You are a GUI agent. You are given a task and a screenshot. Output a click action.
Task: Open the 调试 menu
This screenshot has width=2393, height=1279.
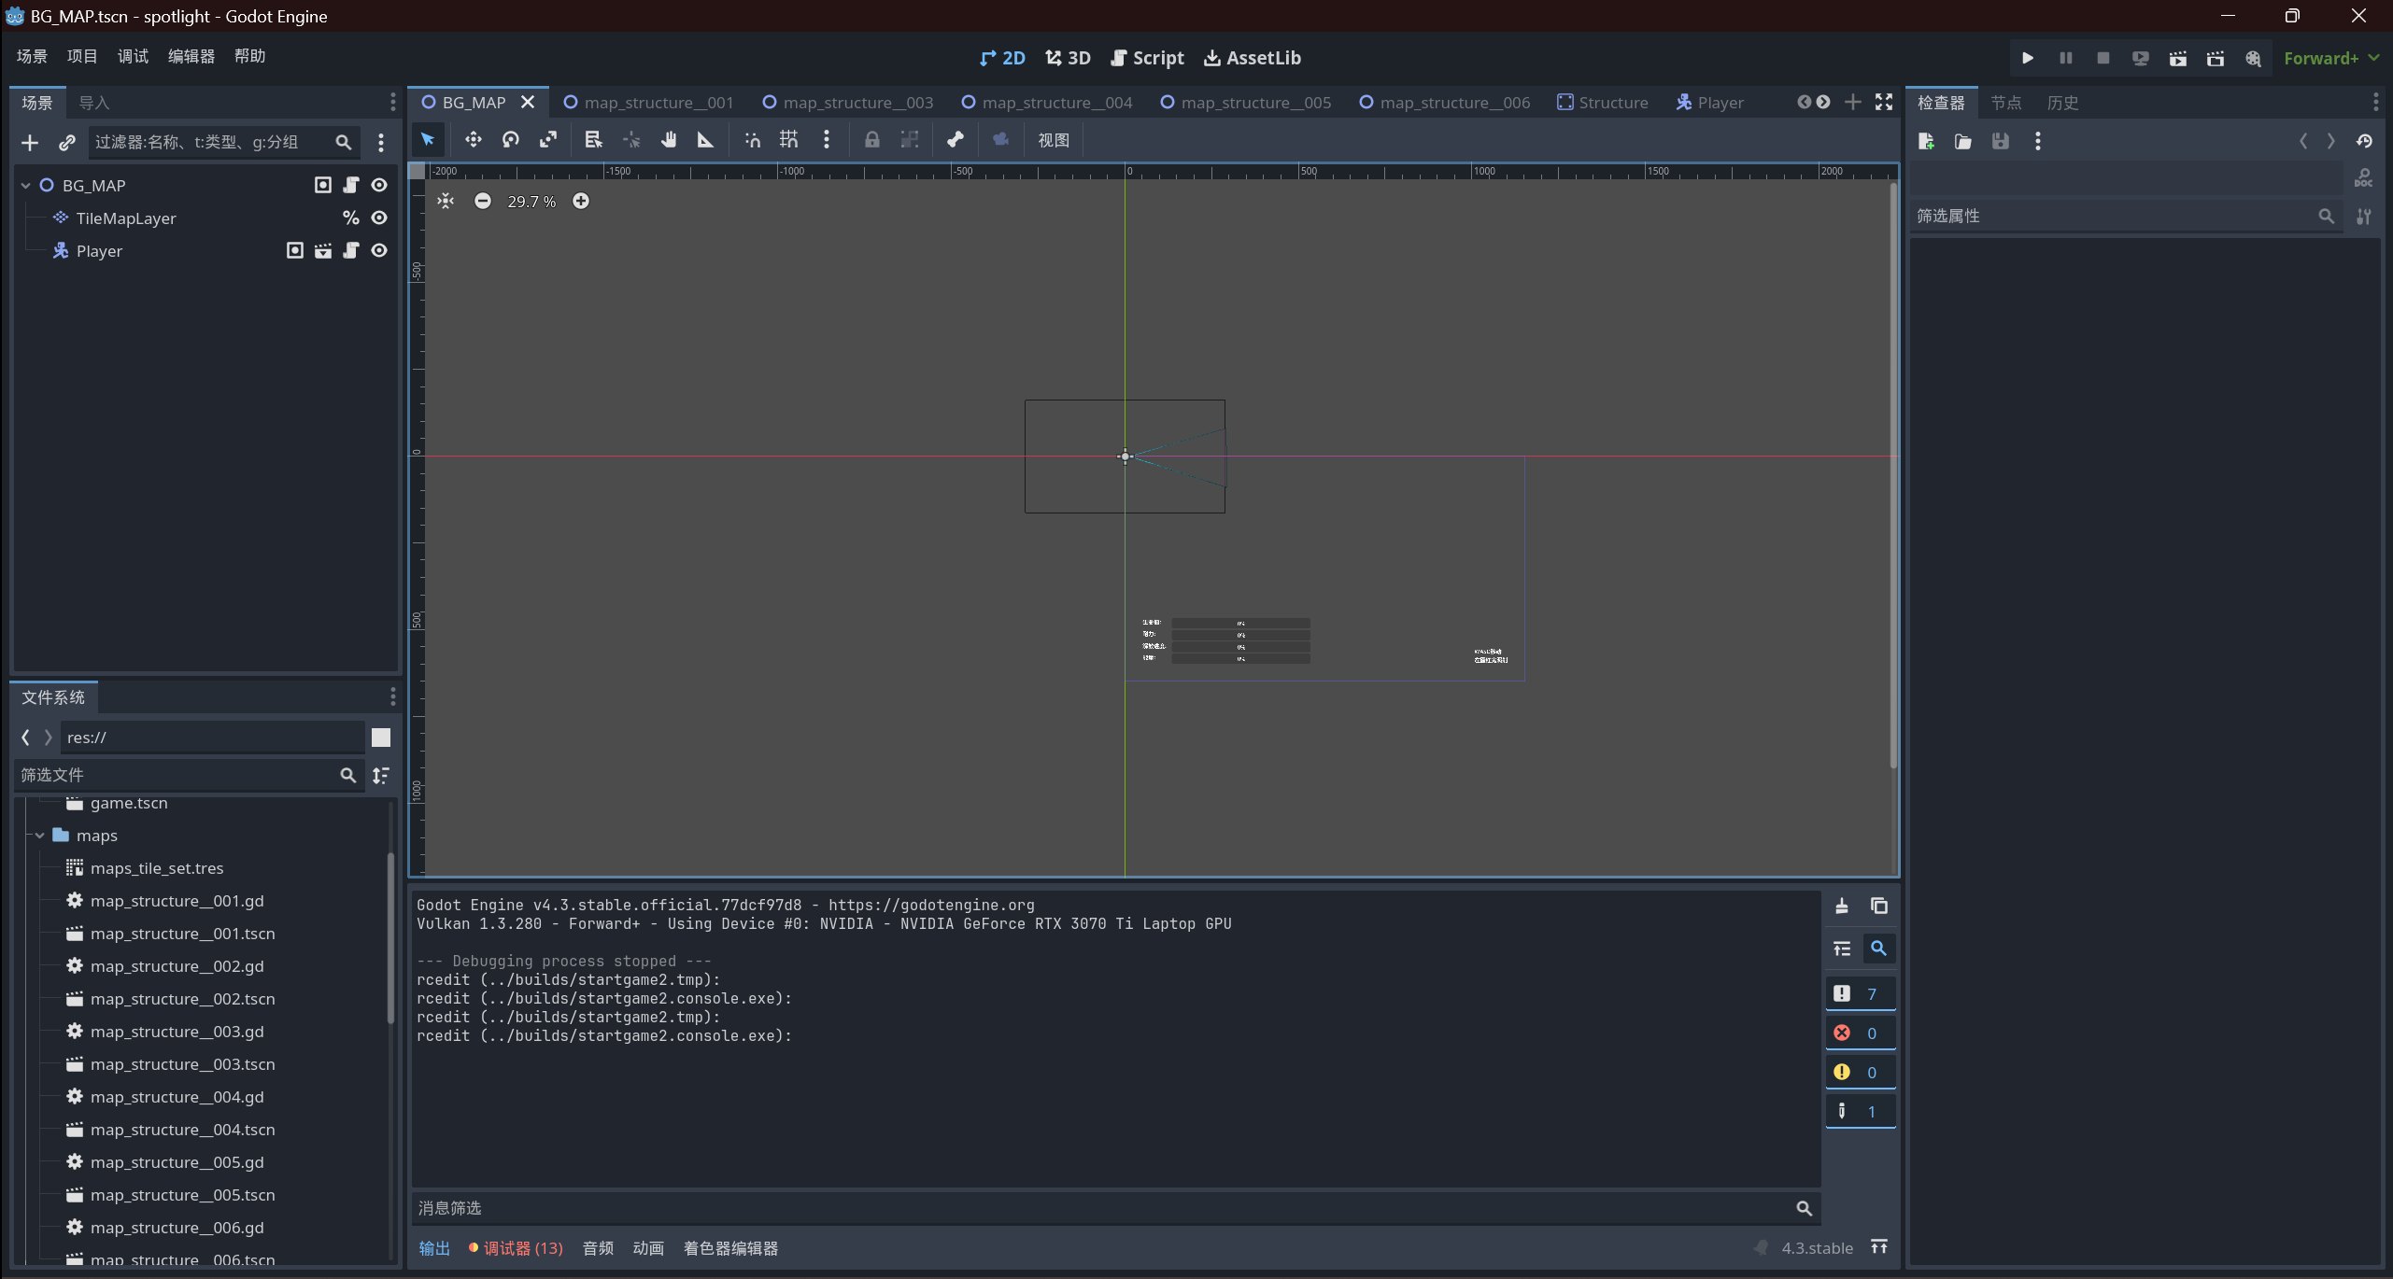point(133,56)
